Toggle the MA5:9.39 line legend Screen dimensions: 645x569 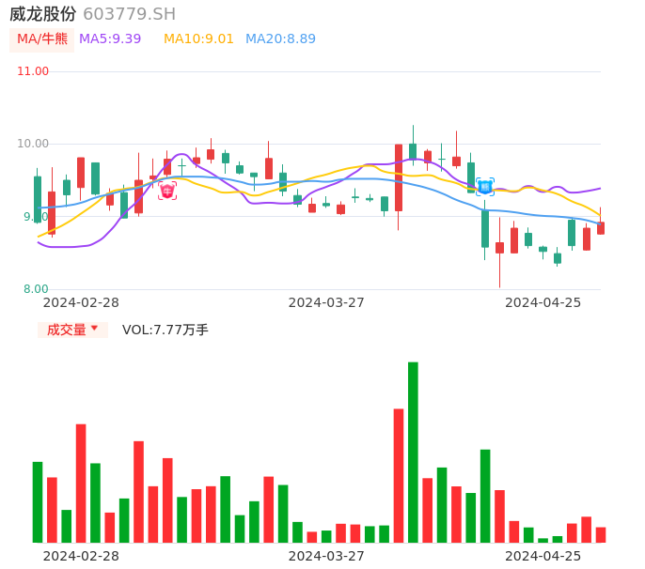(x=110, y=39)
